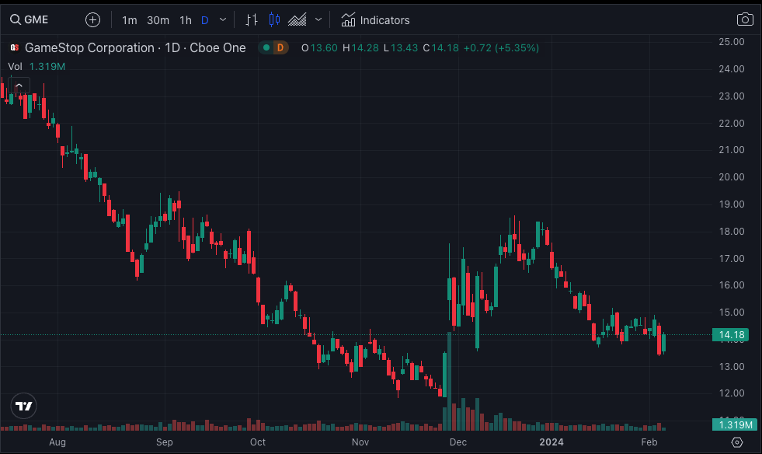Screen dimensions: 762x454
Task: Click the GameStop logo beside the title
Action: (x=15, y=47)
